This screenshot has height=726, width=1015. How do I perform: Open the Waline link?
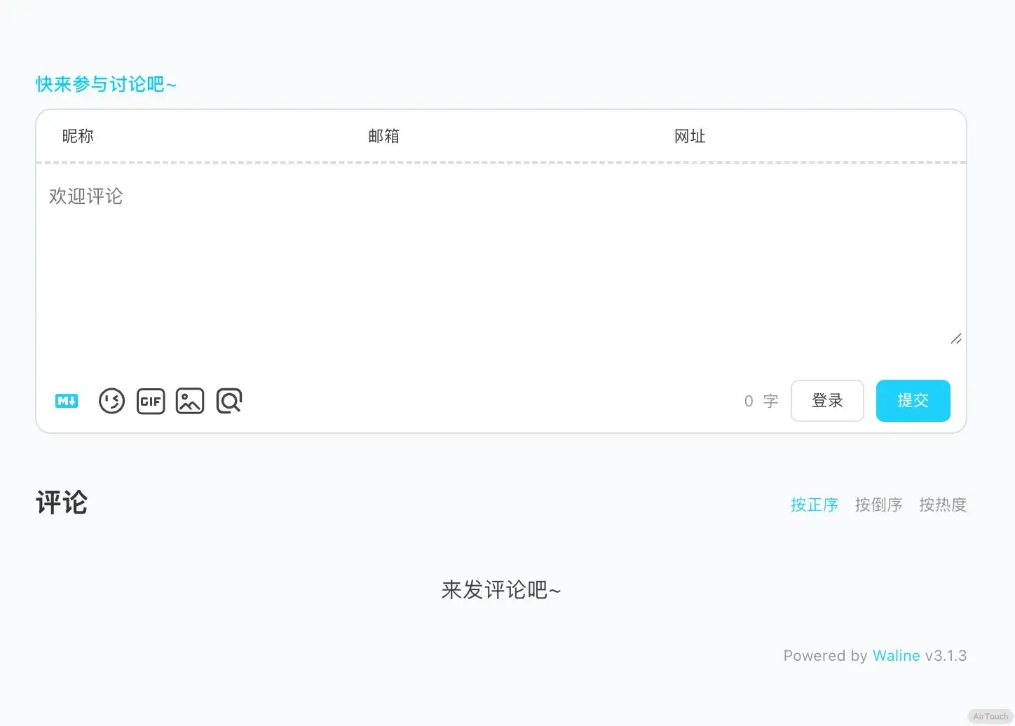[896, 656]
